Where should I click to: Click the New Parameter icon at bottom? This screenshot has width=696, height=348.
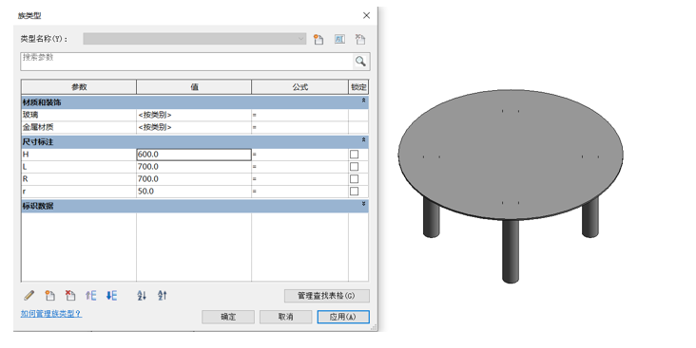[50, 295]
